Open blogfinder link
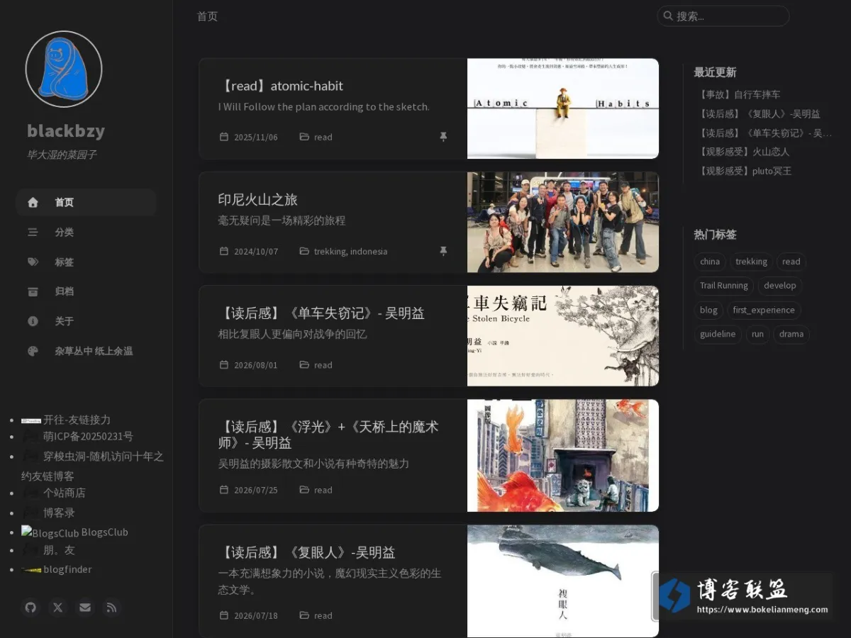Viewport: 851px width, 638px height. point(67,569)
